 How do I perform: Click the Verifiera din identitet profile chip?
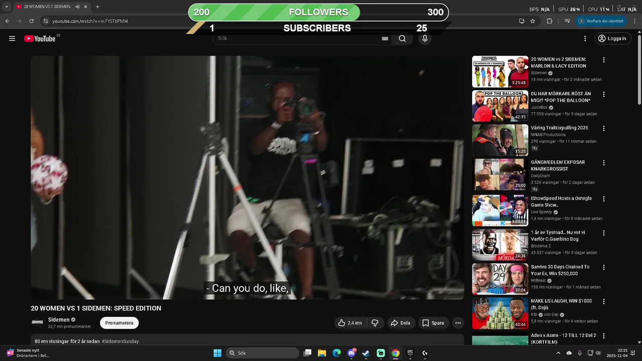(x=602, y=21)
